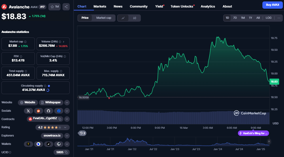The width and height of the screenshot is (284, 157).
Task: Open the Binance wallet icon
Action: (x=29, y=144)
